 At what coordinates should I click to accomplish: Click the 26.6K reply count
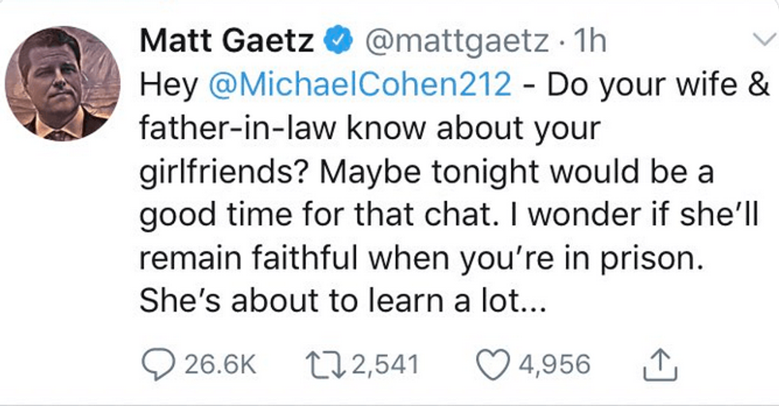pyautogui.click(x=220, y=365)
